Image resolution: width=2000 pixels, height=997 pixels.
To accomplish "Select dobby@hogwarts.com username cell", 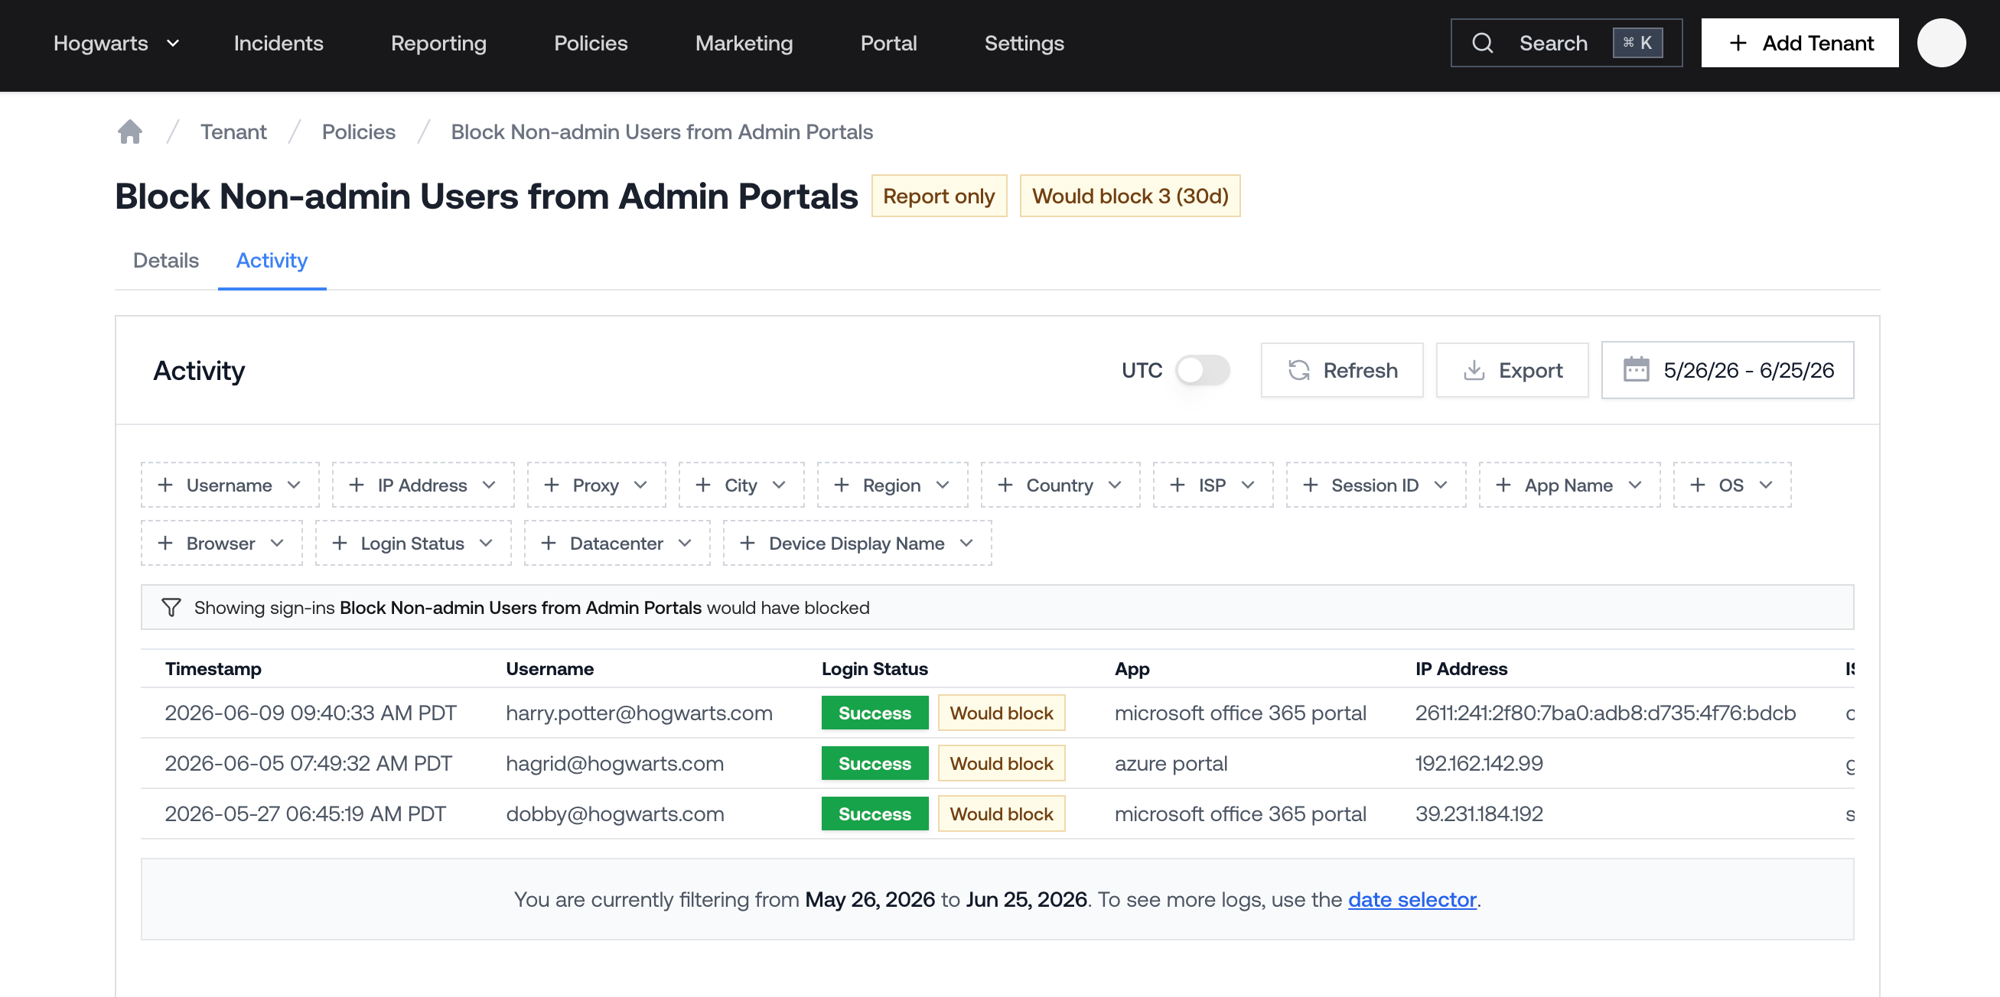I will pyautogui.click(x=614, y=814).
